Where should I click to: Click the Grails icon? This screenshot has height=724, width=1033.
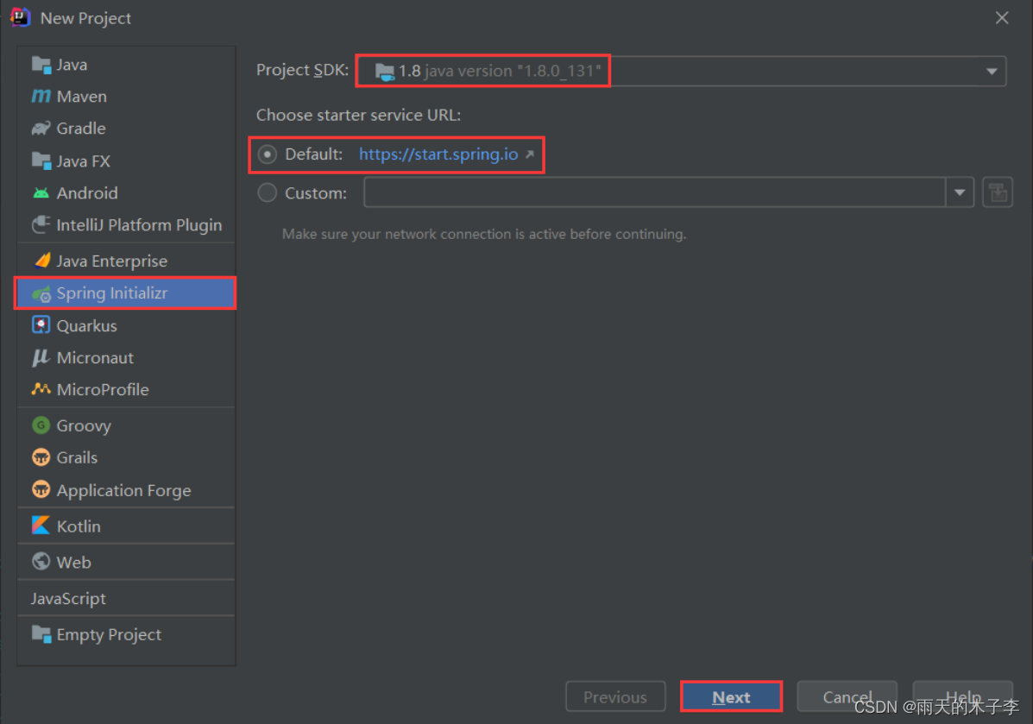point(41,457)
